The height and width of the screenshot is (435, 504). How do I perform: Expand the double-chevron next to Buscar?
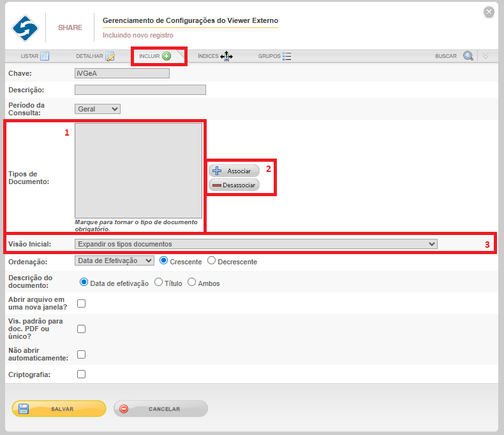coord(485,56)
